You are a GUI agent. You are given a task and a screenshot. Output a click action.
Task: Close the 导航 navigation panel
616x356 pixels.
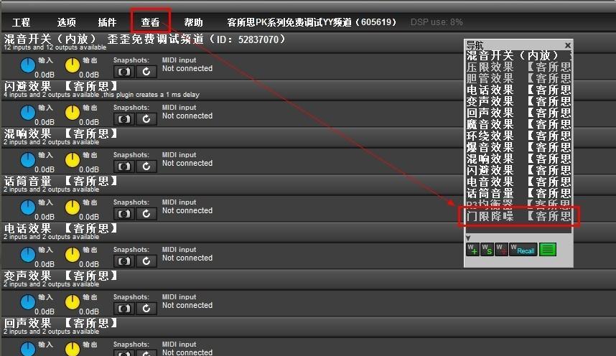point(568,45)
